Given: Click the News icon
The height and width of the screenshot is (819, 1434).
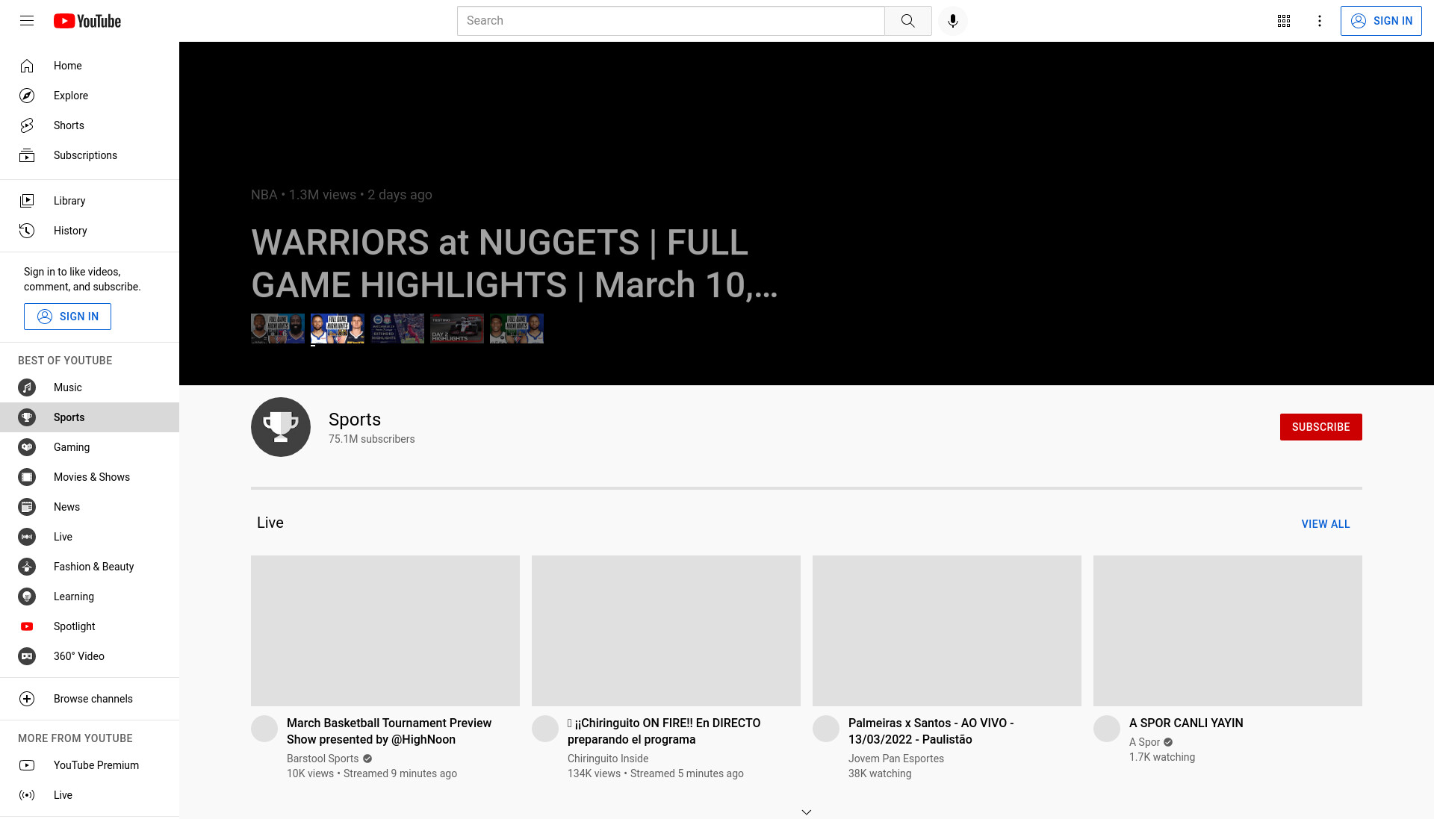Looking at the screenshot, I should point(27,507).
